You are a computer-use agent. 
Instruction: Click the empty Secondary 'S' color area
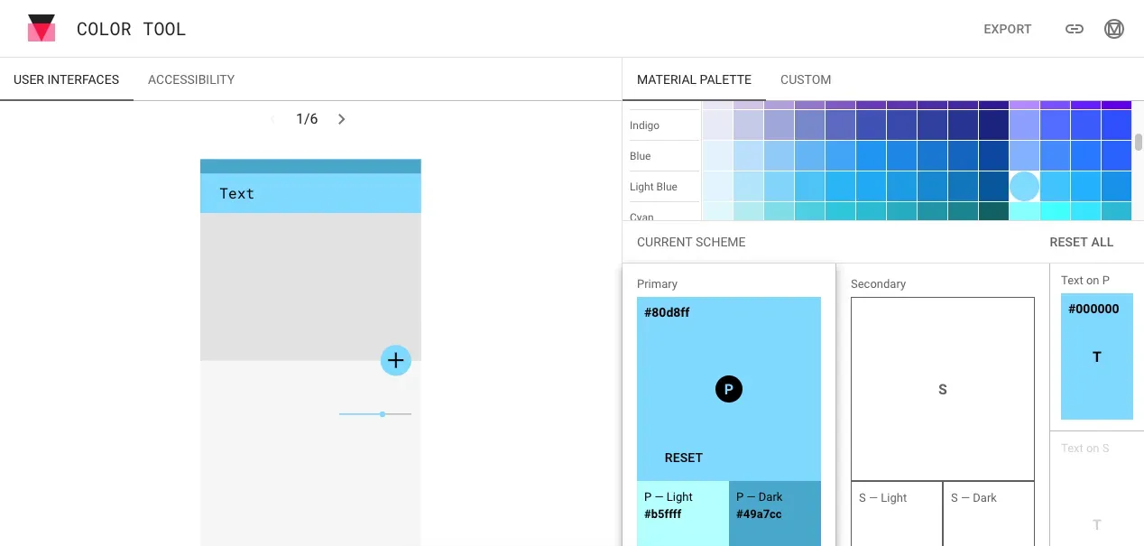click(942, 389)
